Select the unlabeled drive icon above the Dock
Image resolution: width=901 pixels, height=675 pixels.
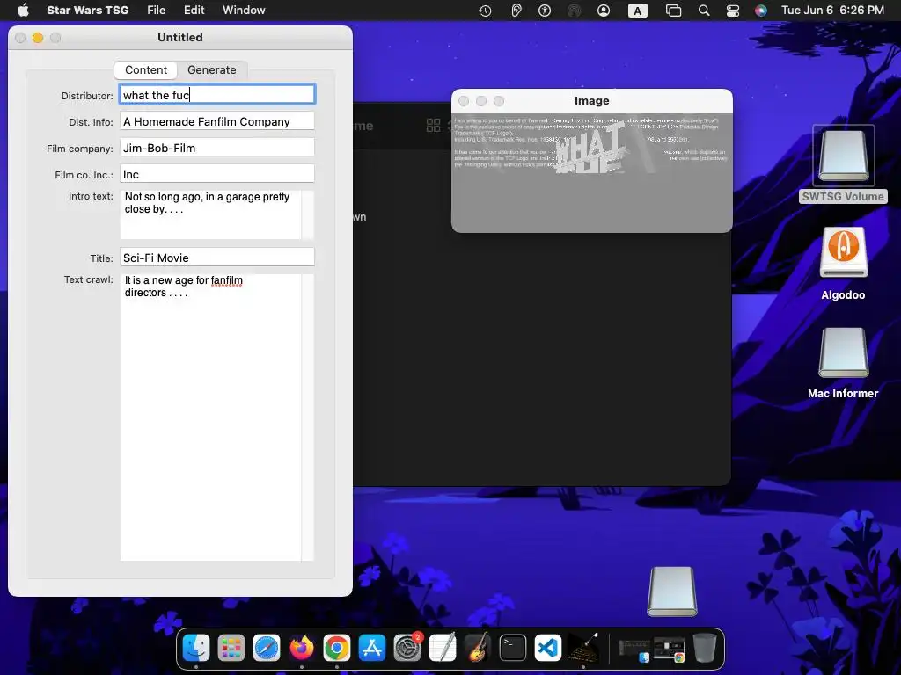click(x=671, y=592)
